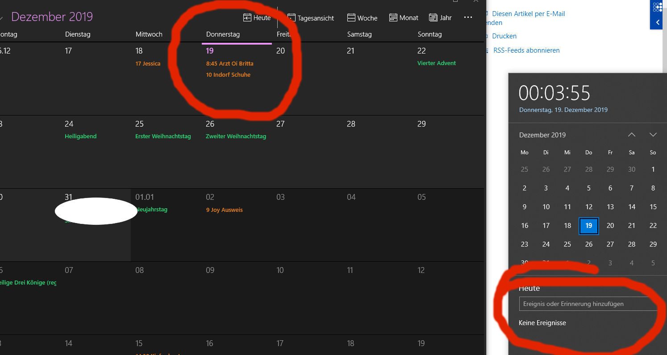Screen dimensions: 667x355
Task: Click Dezember 2019 header in flyout calendar
Action: pos(542,135)
